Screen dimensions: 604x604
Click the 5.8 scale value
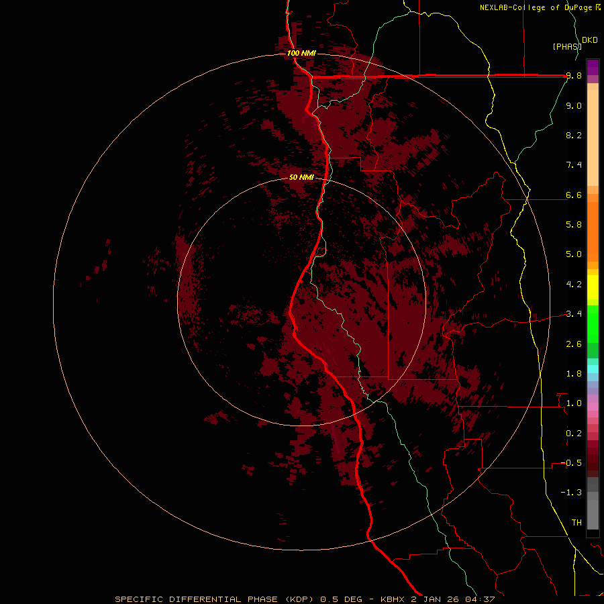click(x=574, y=225)
